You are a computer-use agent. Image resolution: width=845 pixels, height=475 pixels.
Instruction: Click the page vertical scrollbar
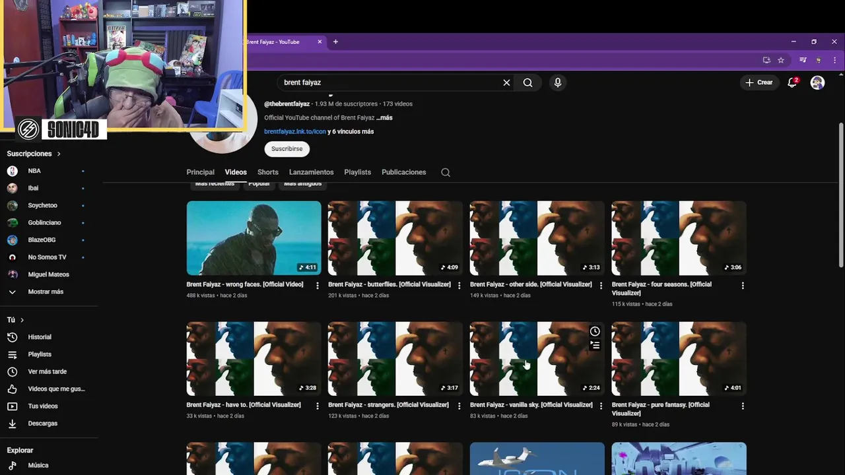(840, 195)
